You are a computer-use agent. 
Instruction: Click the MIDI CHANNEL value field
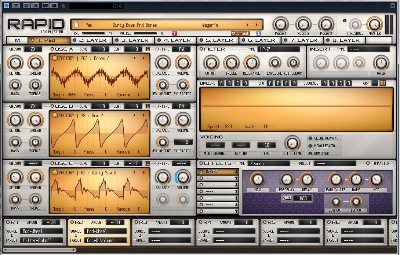[x=215, y=145]
